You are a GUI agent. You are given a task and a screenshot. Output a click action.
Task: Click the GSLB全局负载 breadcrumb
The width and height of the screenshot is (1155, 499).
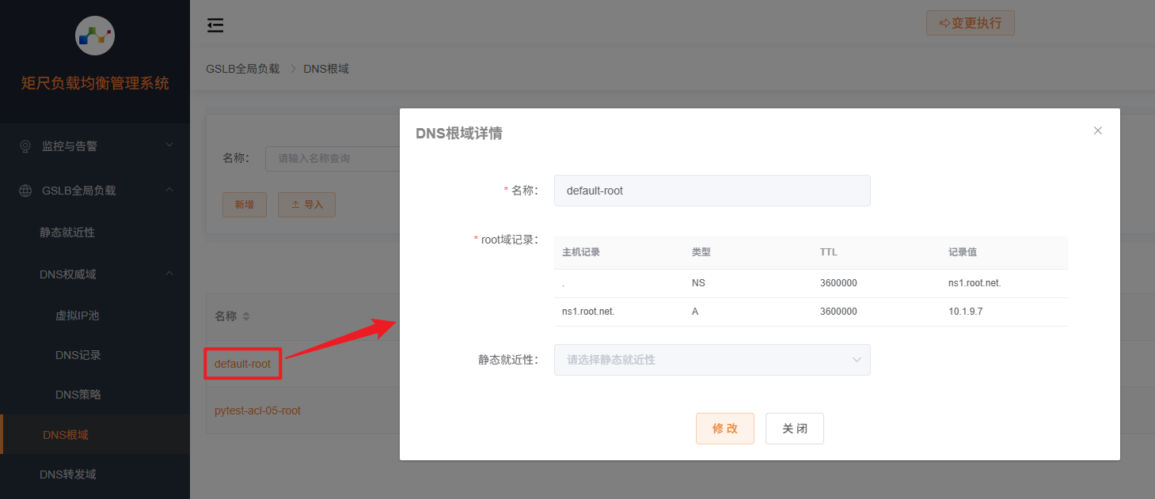coord(243,69)
